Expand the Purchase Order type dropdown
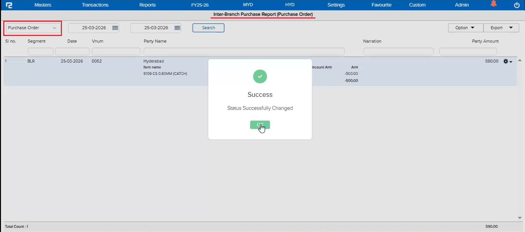The width and height of the screenshot is (525, 232). (x=32, y=28)
